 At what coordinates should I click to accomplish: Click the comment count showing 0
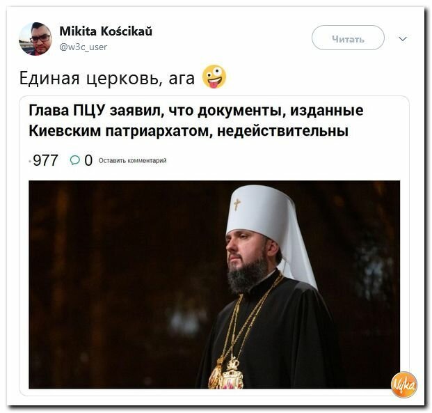click(88, 160)
